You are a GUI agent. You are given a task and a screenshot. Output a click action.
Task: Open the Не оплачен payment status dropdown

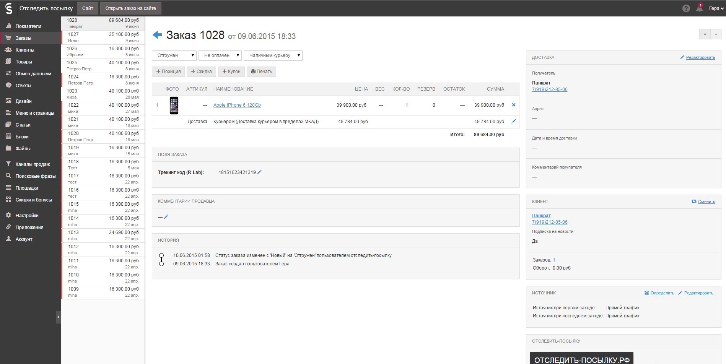[x=220, y=55]
